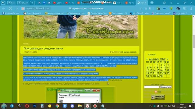Switch to the YouTube 'урок' tab
The height and width of the screenshot is (109, 195).
point(57,3)
